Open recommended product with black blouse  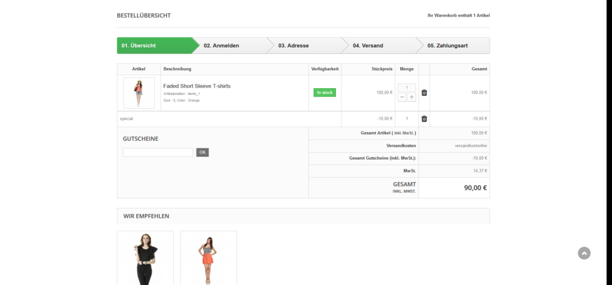[x=145, y=257]
